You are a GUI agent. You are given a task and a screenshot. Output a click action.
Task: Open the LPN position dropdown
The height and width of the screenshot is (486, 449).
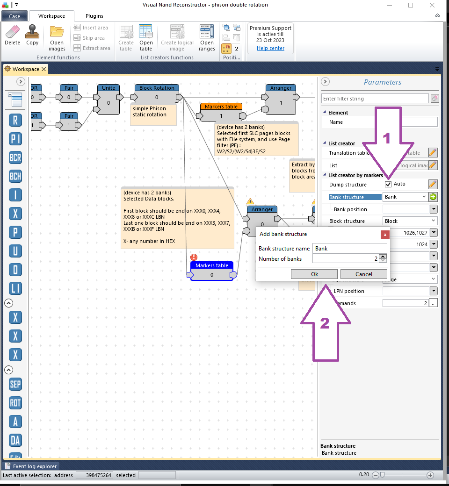(434, 291)
